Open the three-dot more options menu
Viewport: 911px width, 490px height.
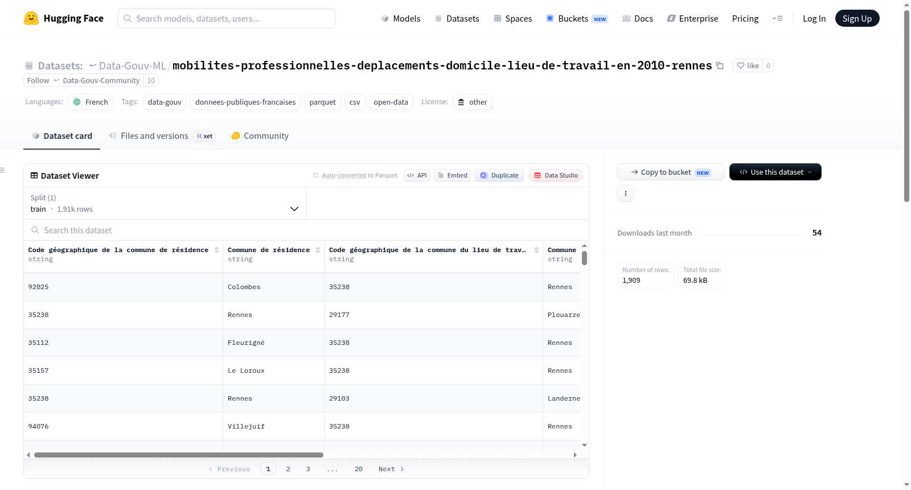click(x=626, y=193)
